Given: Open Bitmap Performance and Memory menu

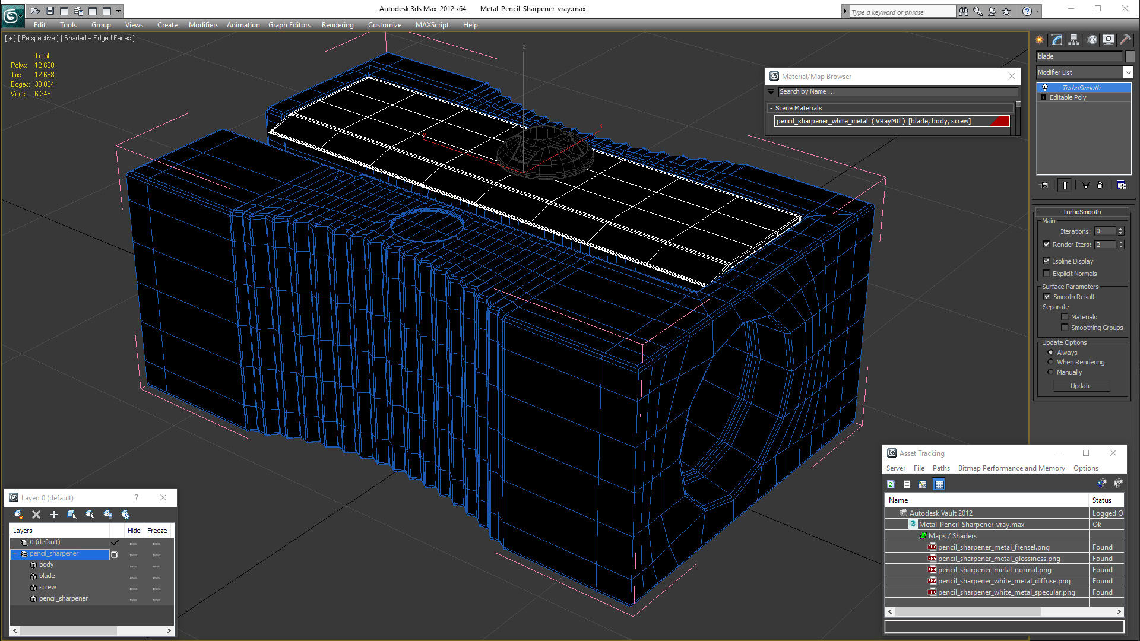Looking at the screenshot, I should pos(1011,468).
